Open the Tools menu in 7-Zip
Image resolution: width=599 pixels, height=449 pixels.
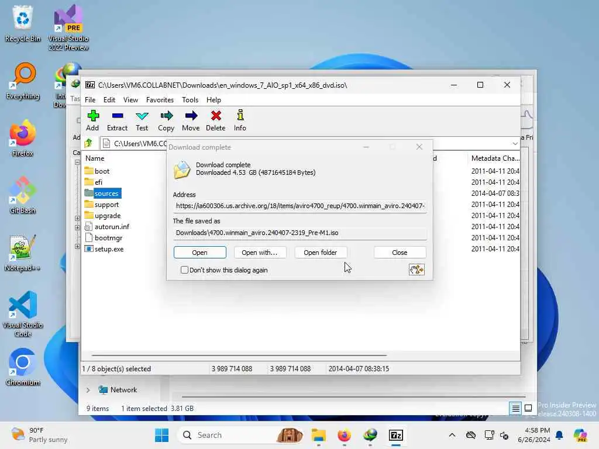[x=190, y=99]
